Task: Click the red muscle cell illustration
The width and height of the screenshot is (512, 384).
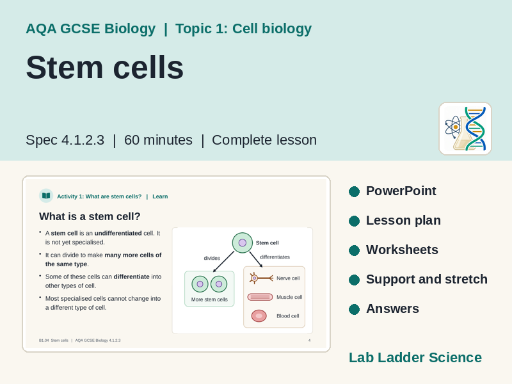Action: pyautogui.click(x=260, y=297)
